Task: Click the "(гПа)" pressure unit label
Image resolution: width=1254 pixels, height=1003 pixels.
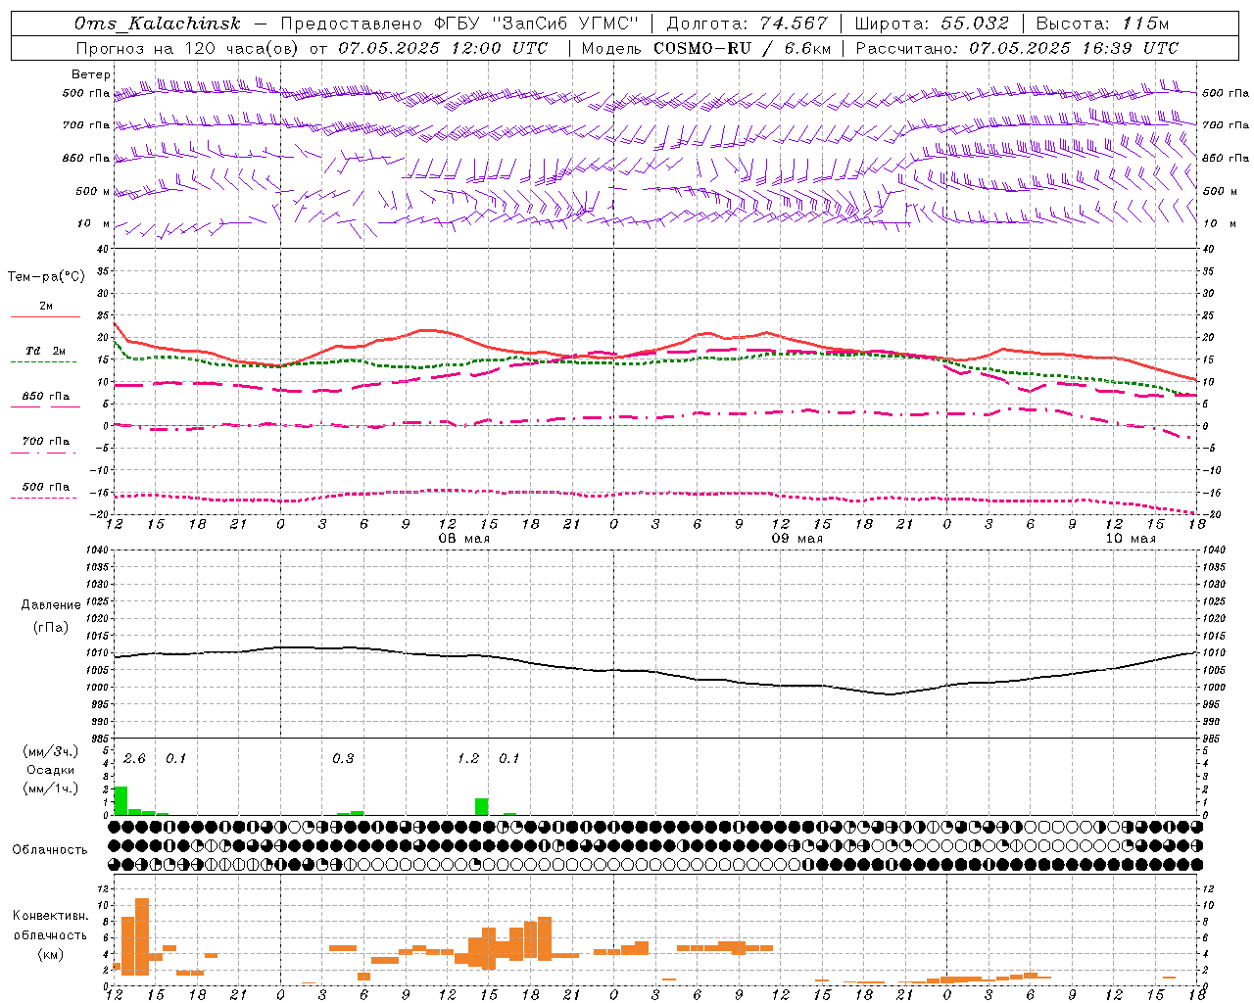Action: (x=50, y=628)
